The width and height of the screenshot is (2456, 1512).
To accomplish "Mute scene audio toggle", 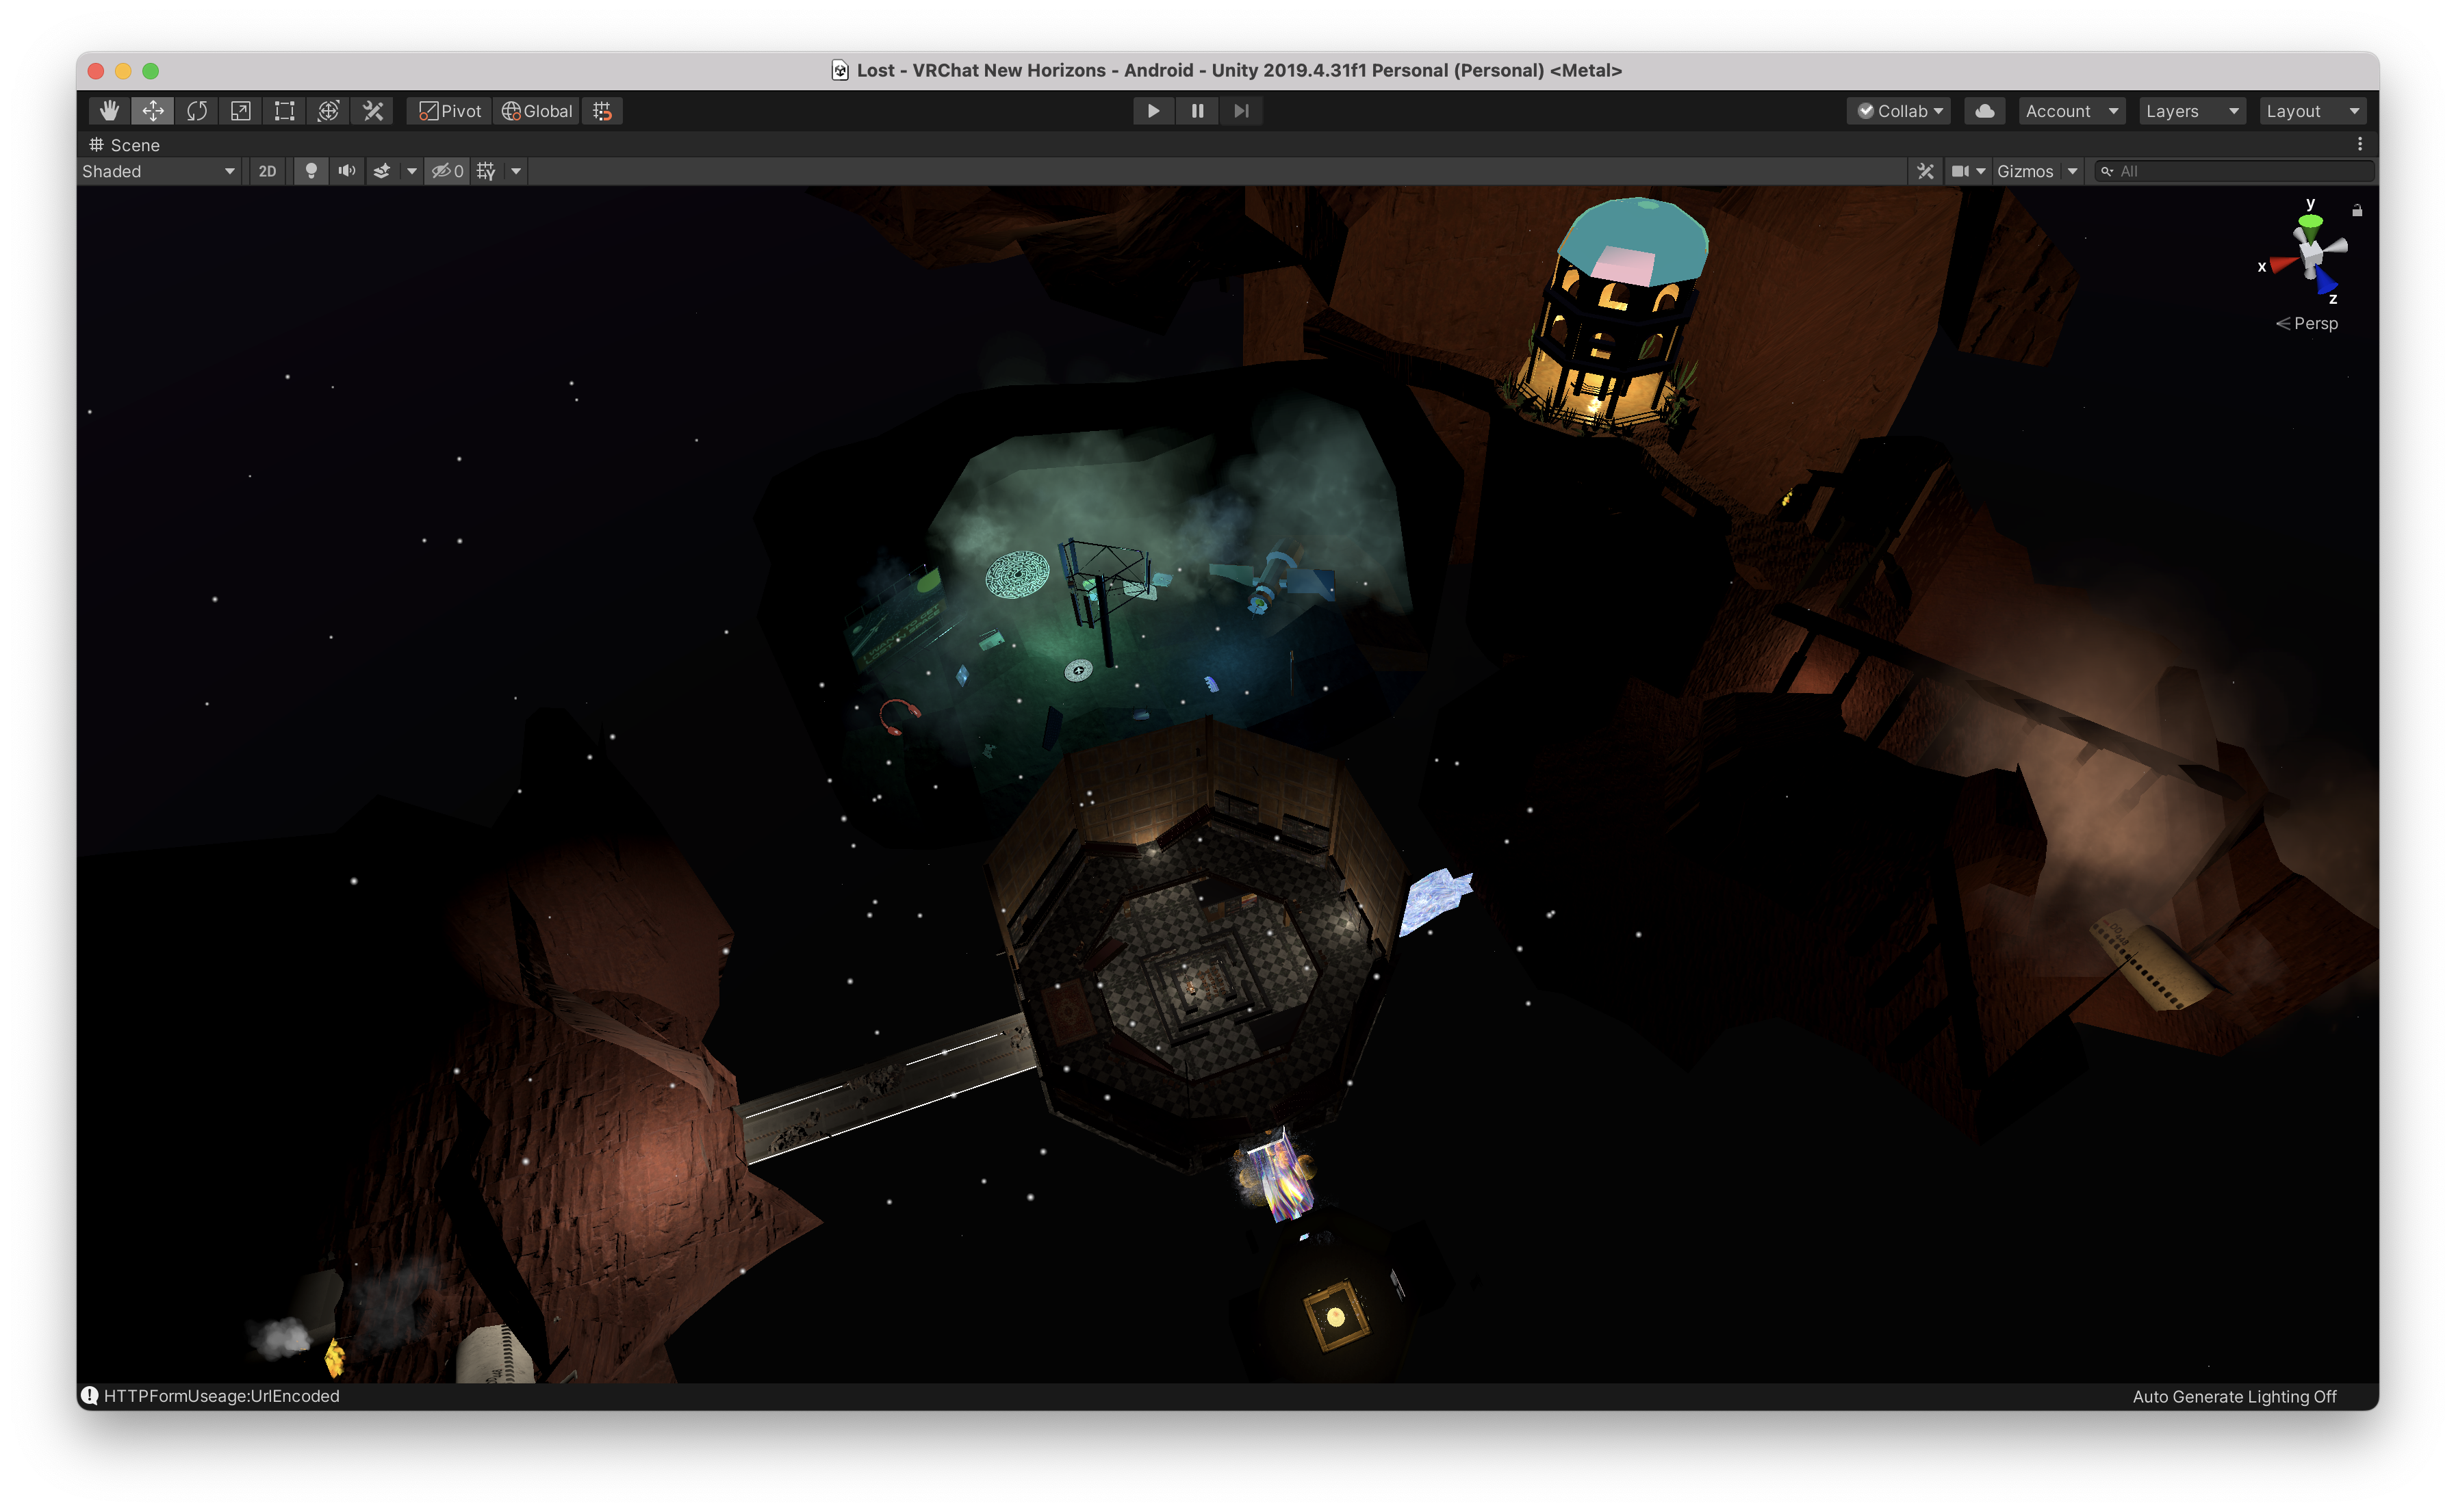I will coord(346,171).
